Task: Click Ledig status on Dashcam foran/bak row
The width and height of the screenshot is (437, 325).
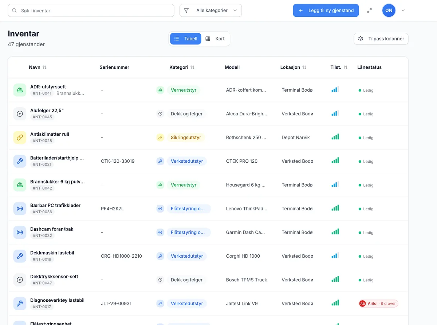Action: [366, 233]
